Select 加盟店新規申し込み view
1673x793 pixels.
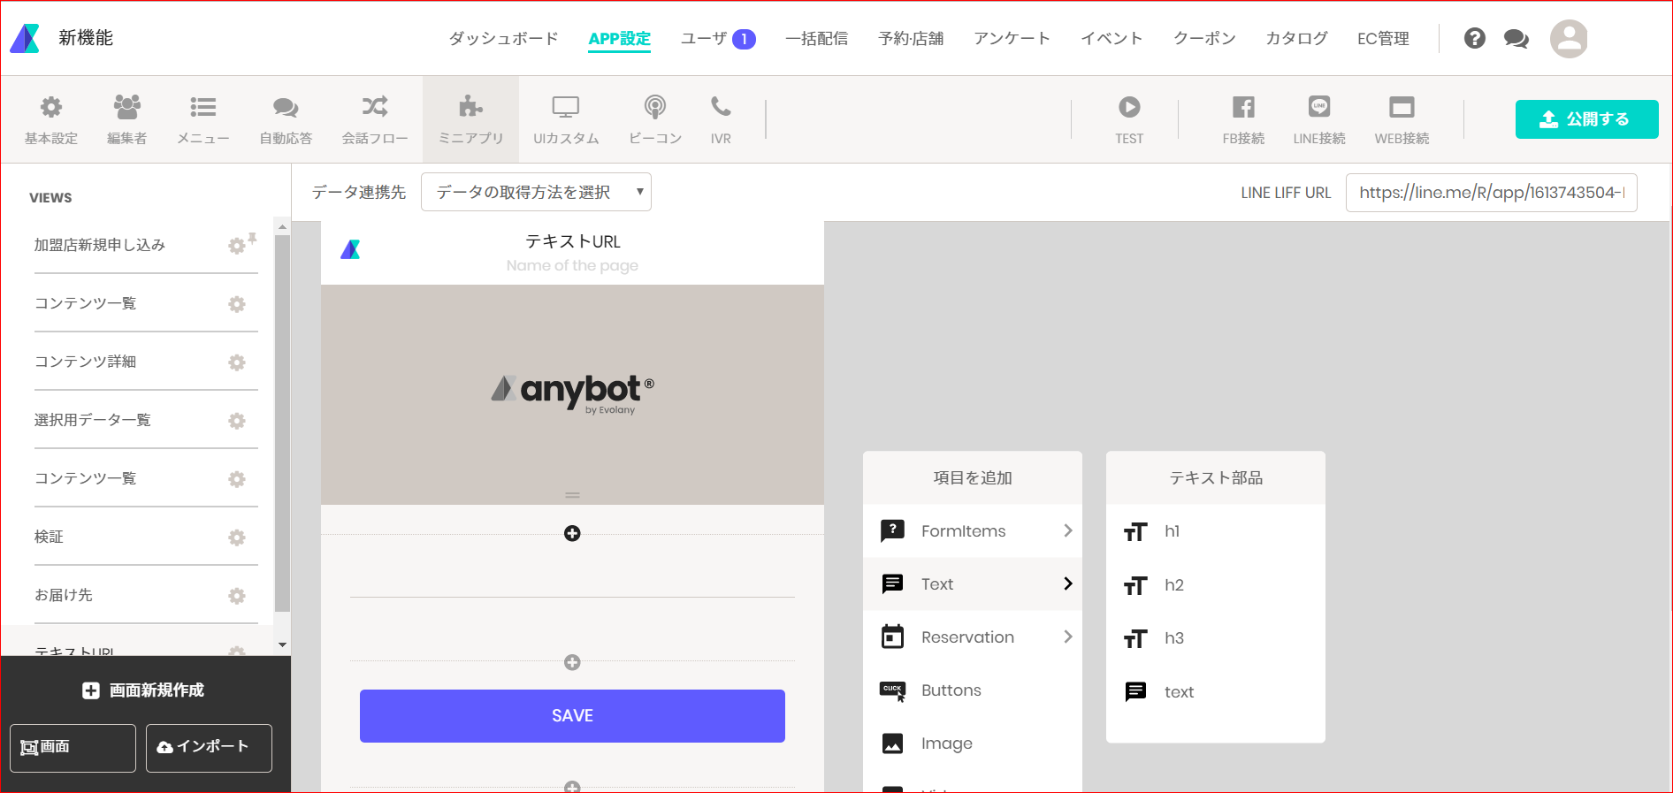(100, 245)
